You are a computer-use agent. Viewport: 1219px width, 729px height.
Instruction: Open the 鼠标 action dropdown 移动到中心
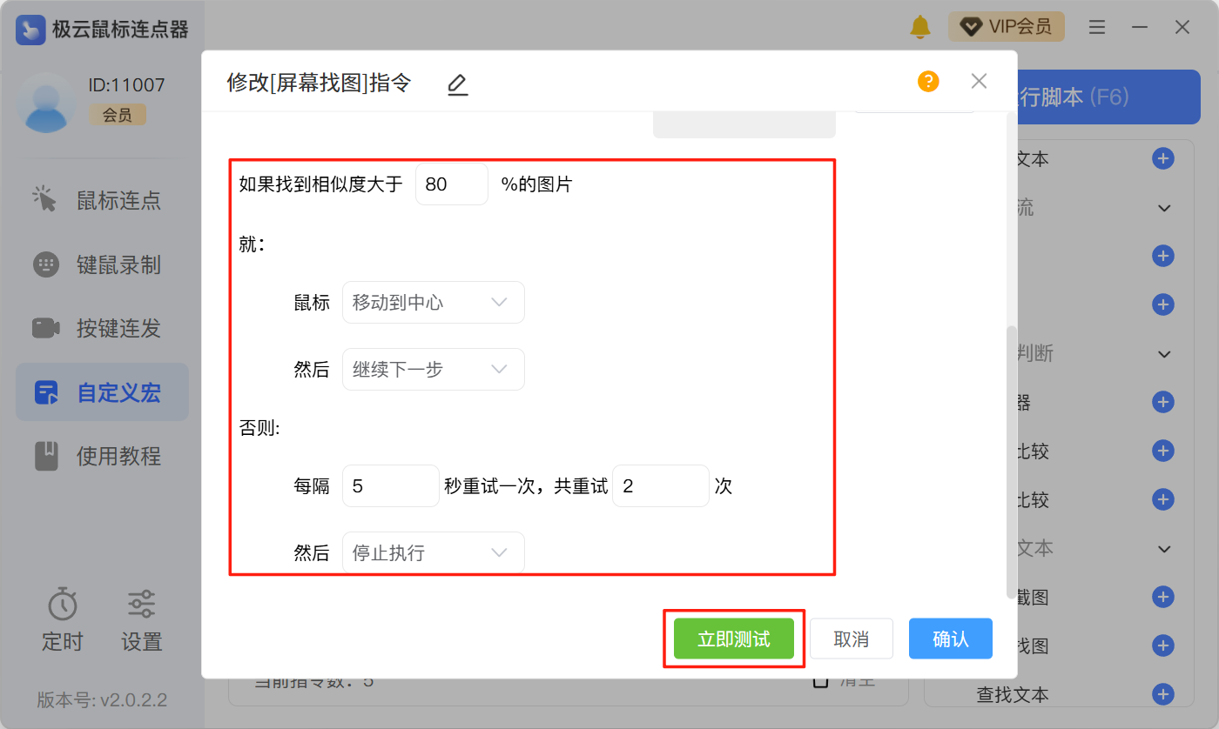434,303
